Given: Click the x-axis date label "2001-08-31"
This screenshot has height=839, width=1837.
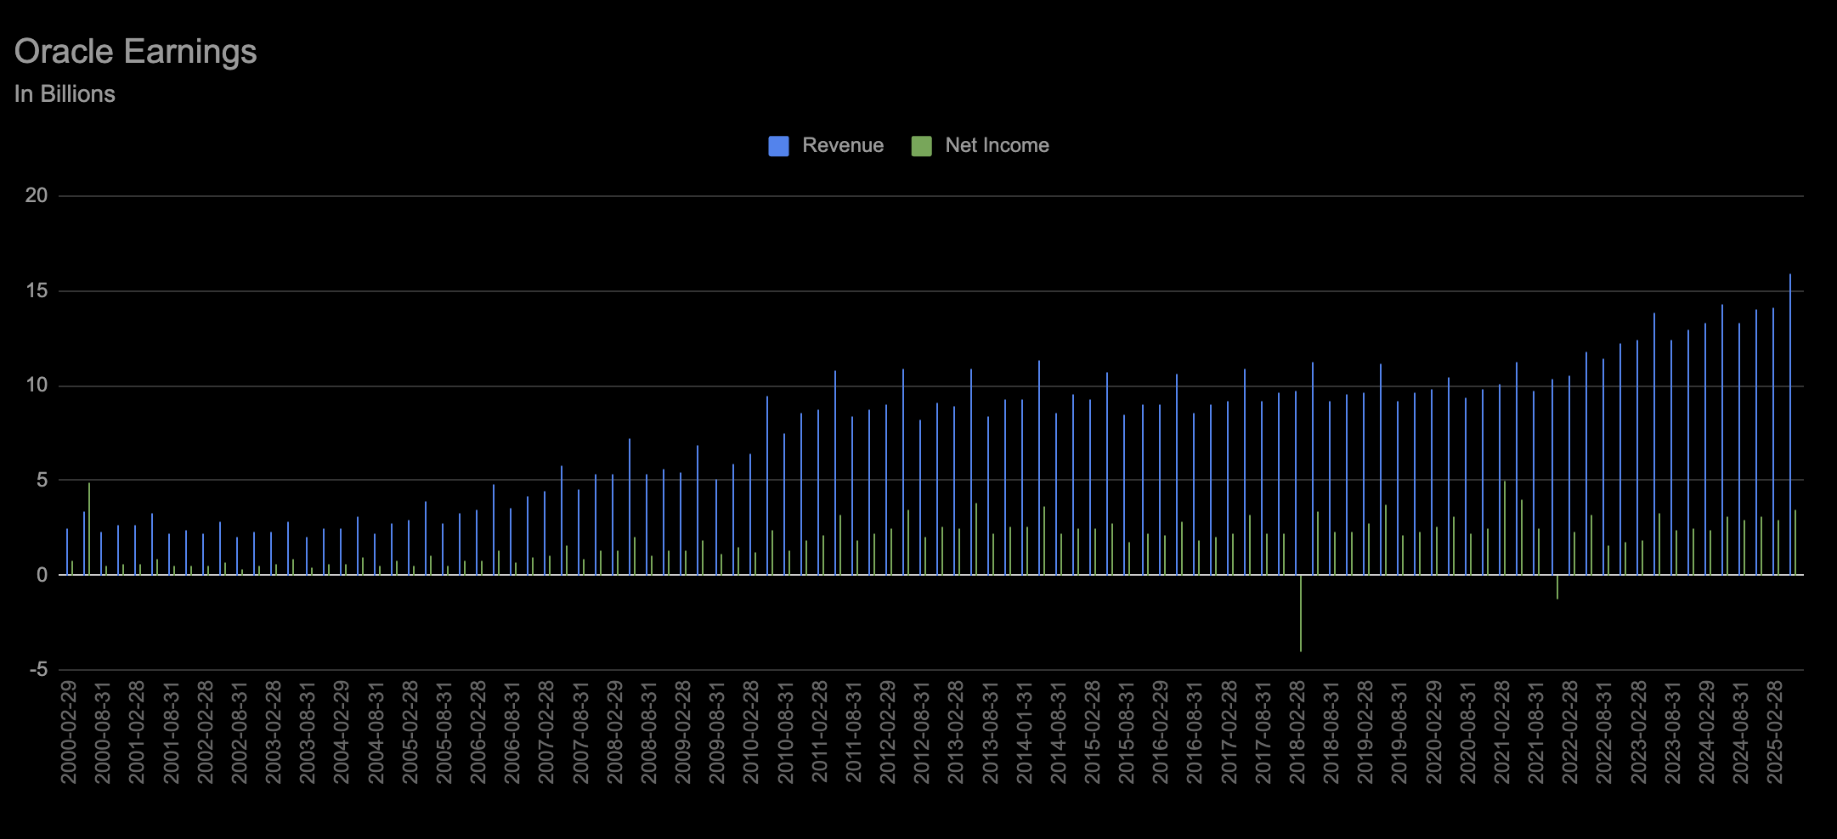Looking at the screenshot, I should pos(171,732).
